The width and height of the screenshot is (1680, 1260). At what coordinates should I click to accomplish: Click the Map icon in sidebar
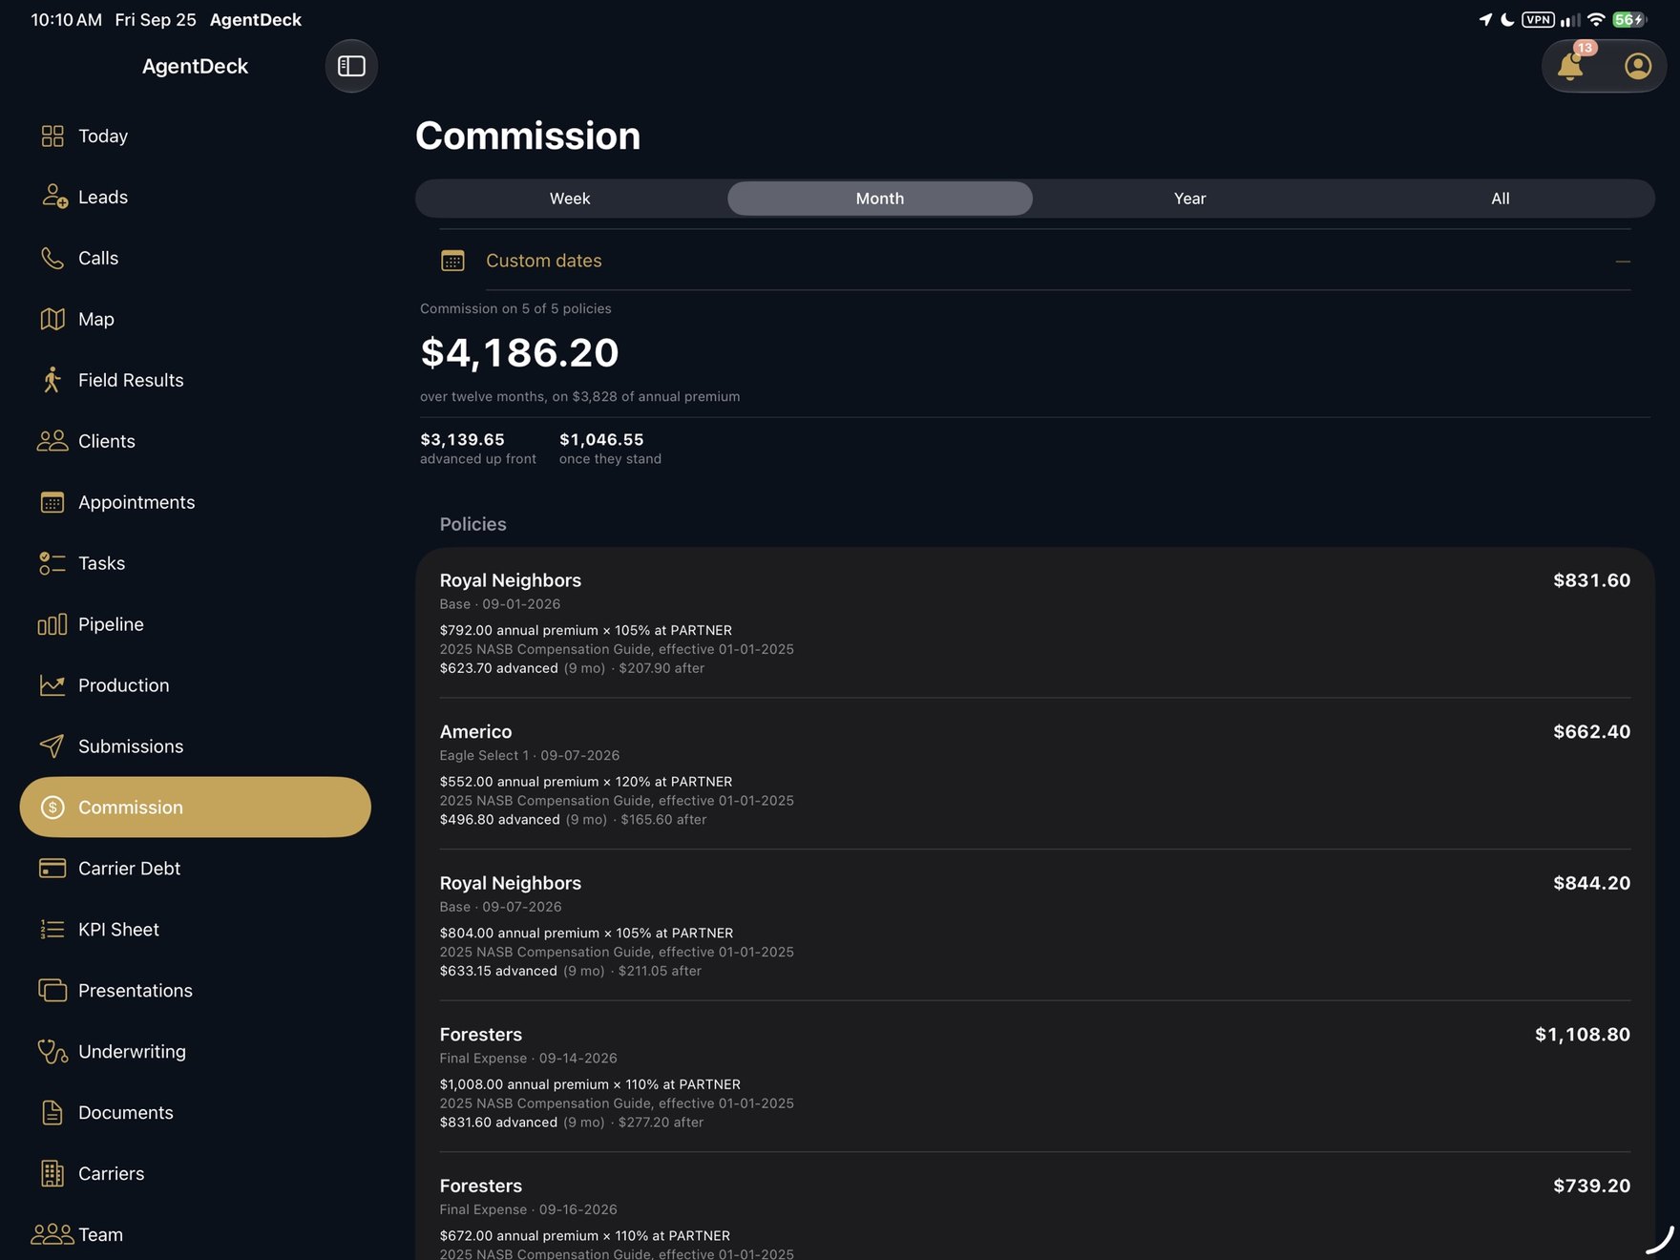(x=52, y=319)
